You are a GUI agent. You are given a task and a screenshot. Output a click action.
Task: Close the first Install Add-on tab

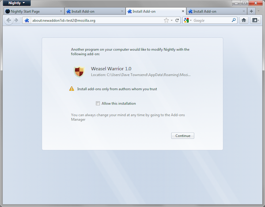pyautogui.click(x=122, y=11)
